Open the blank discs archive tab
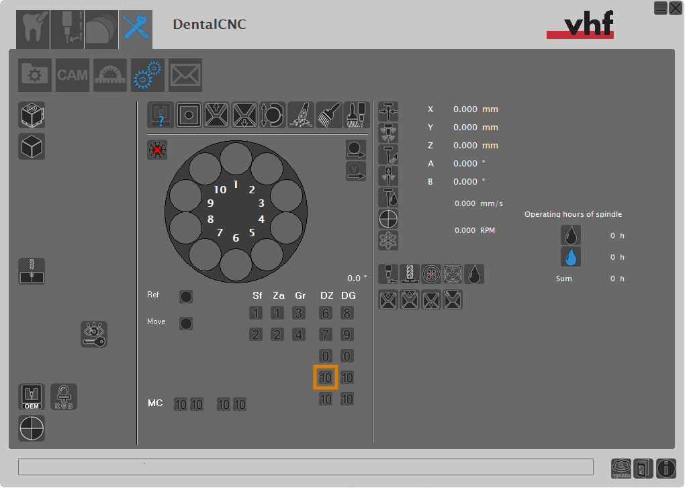The width and height of the screenshot is (685, 488). coord(101,30)
